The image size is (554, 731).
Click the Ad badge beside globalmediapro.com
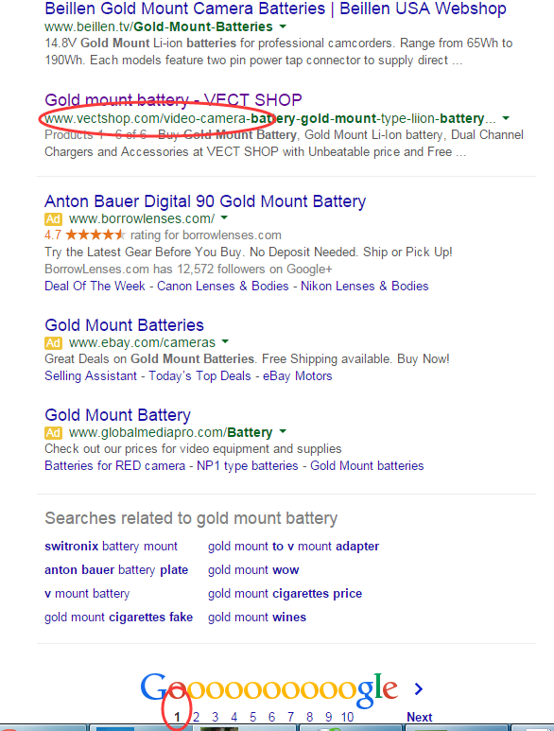53,432
